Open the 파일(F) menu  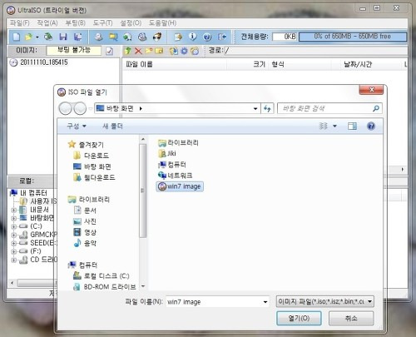point(20,23)
